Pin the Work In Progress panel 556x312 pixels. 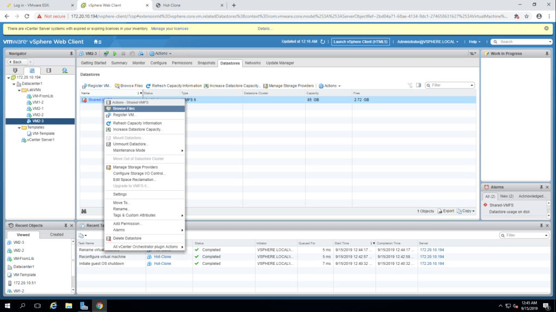click(x=548, y=54)
